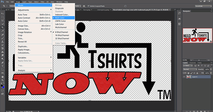Screen dimensions: 213x112
Task: Select the Hand tool
Action: [3, 77]
